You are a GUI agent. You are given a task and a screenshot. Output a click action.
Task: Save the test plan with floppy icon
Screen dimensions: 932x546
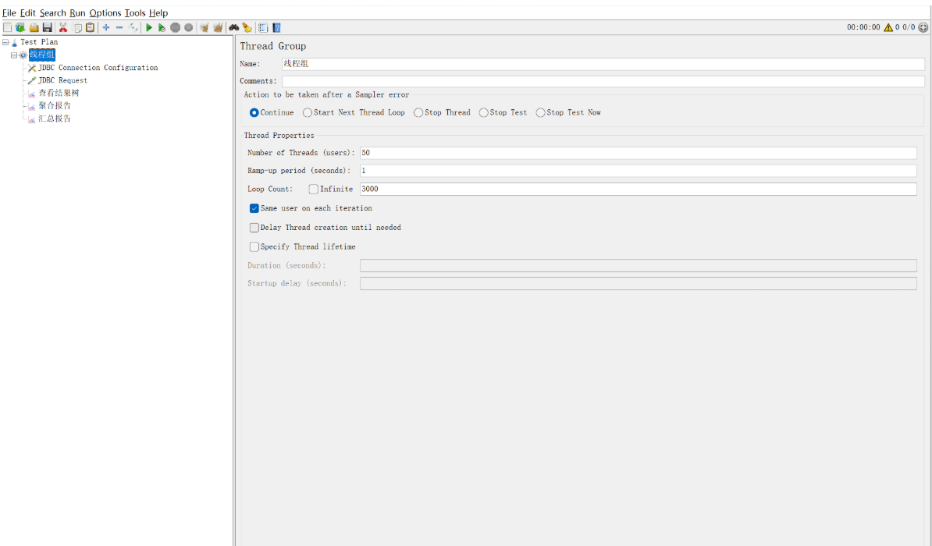(48, 27)
